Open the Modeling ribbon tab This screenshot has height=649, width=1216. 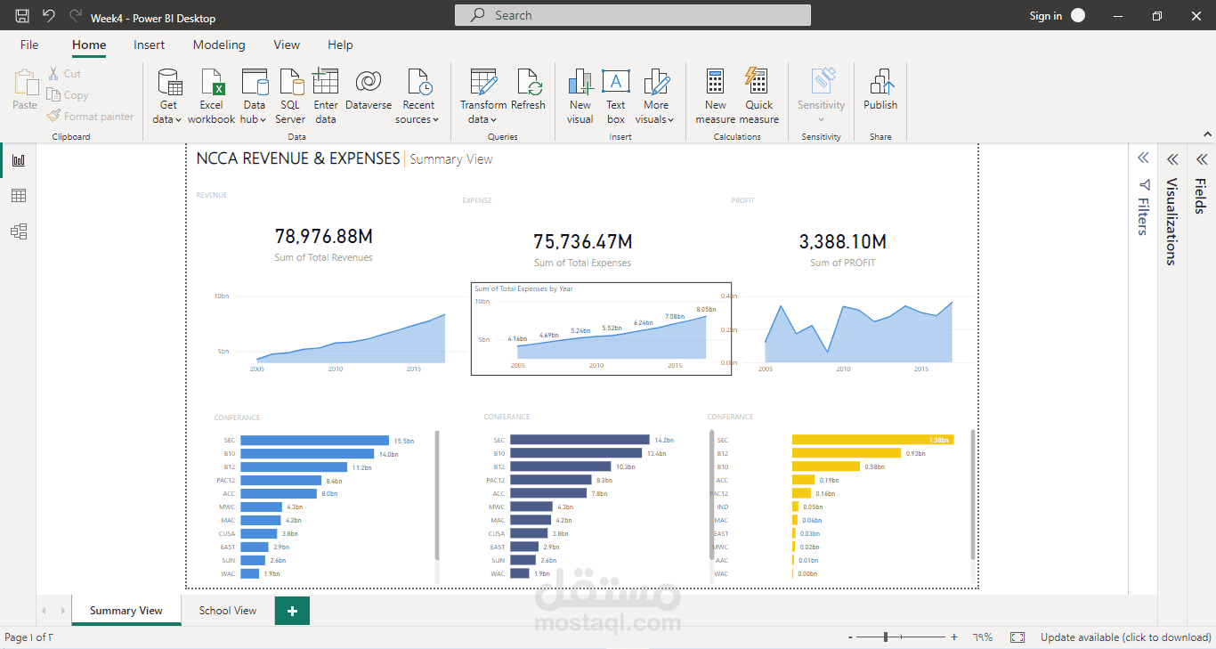point(219,45)
